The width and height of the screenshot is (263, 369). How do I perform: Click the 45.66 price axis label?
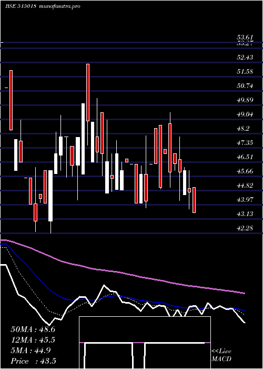pos(245,171)
